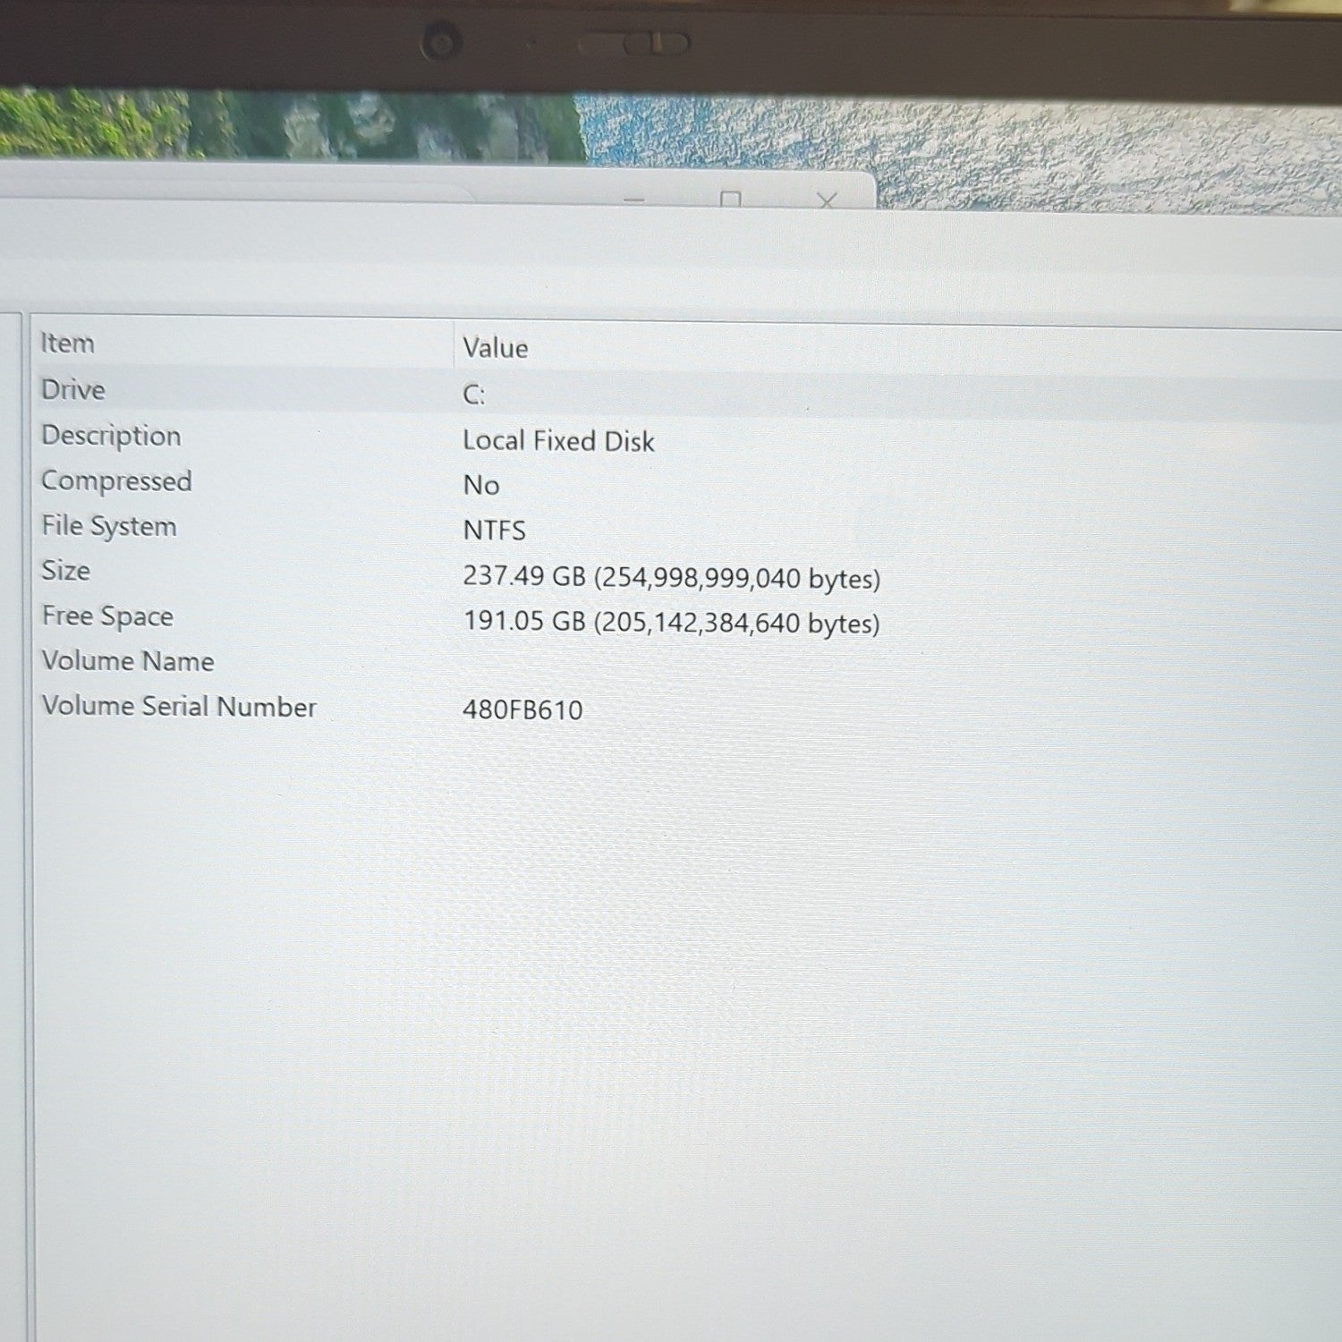The height and width of the screenshot is (1342, 1342).
Task: Select the Free Space row label
Action: [107, 616]
